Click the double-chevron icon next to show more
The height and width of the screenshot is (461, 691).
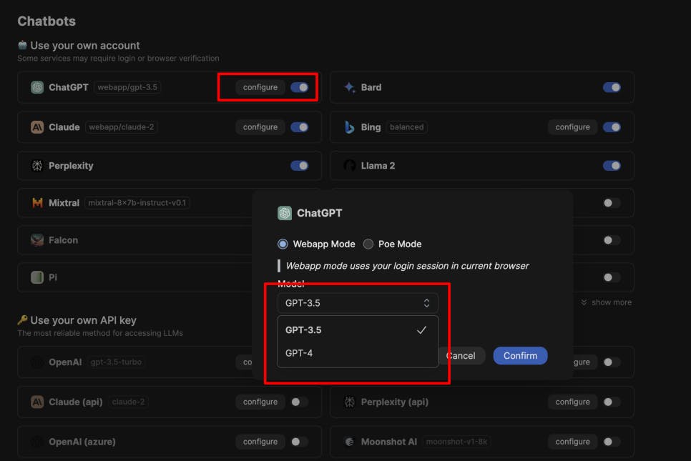[x=584, y=302]
